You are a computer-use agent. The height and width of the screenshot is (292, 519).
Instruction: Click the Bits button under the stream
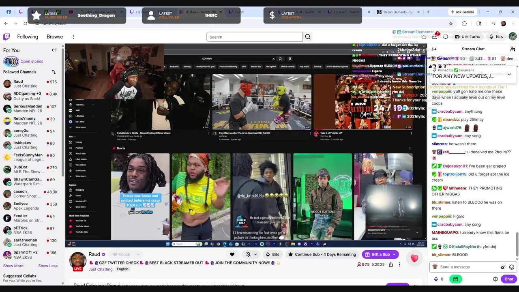tap(272, 255)
